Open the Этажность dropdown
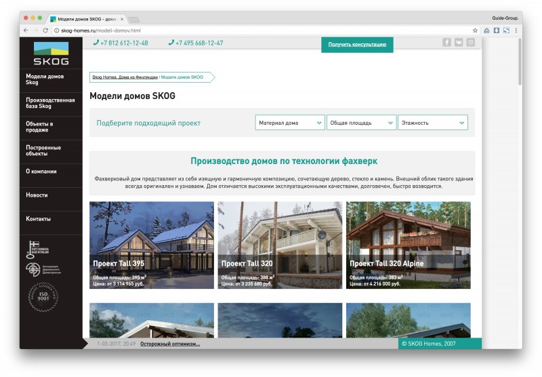Image resolution: width=542 pixels, height=377 pixels. tap(433, 123)
